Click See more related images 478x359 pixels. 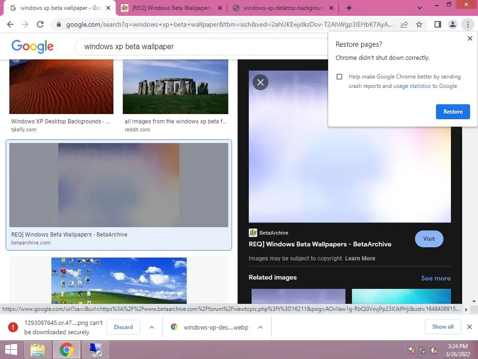pos(436,278)
